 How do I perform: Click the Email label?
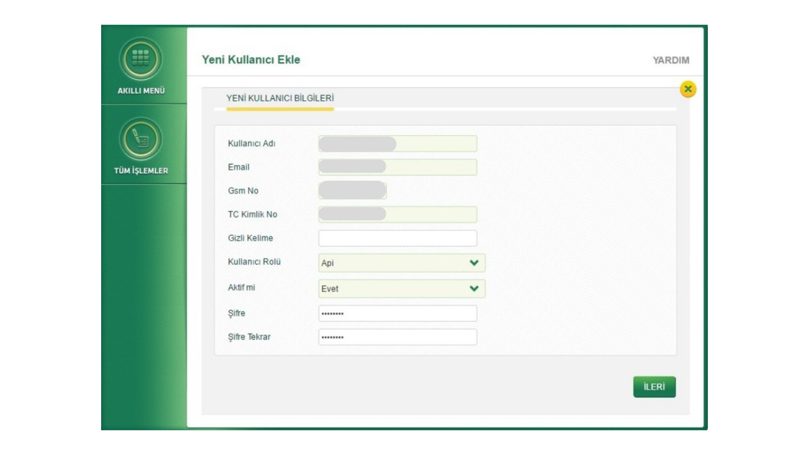[x=238, y=167]
